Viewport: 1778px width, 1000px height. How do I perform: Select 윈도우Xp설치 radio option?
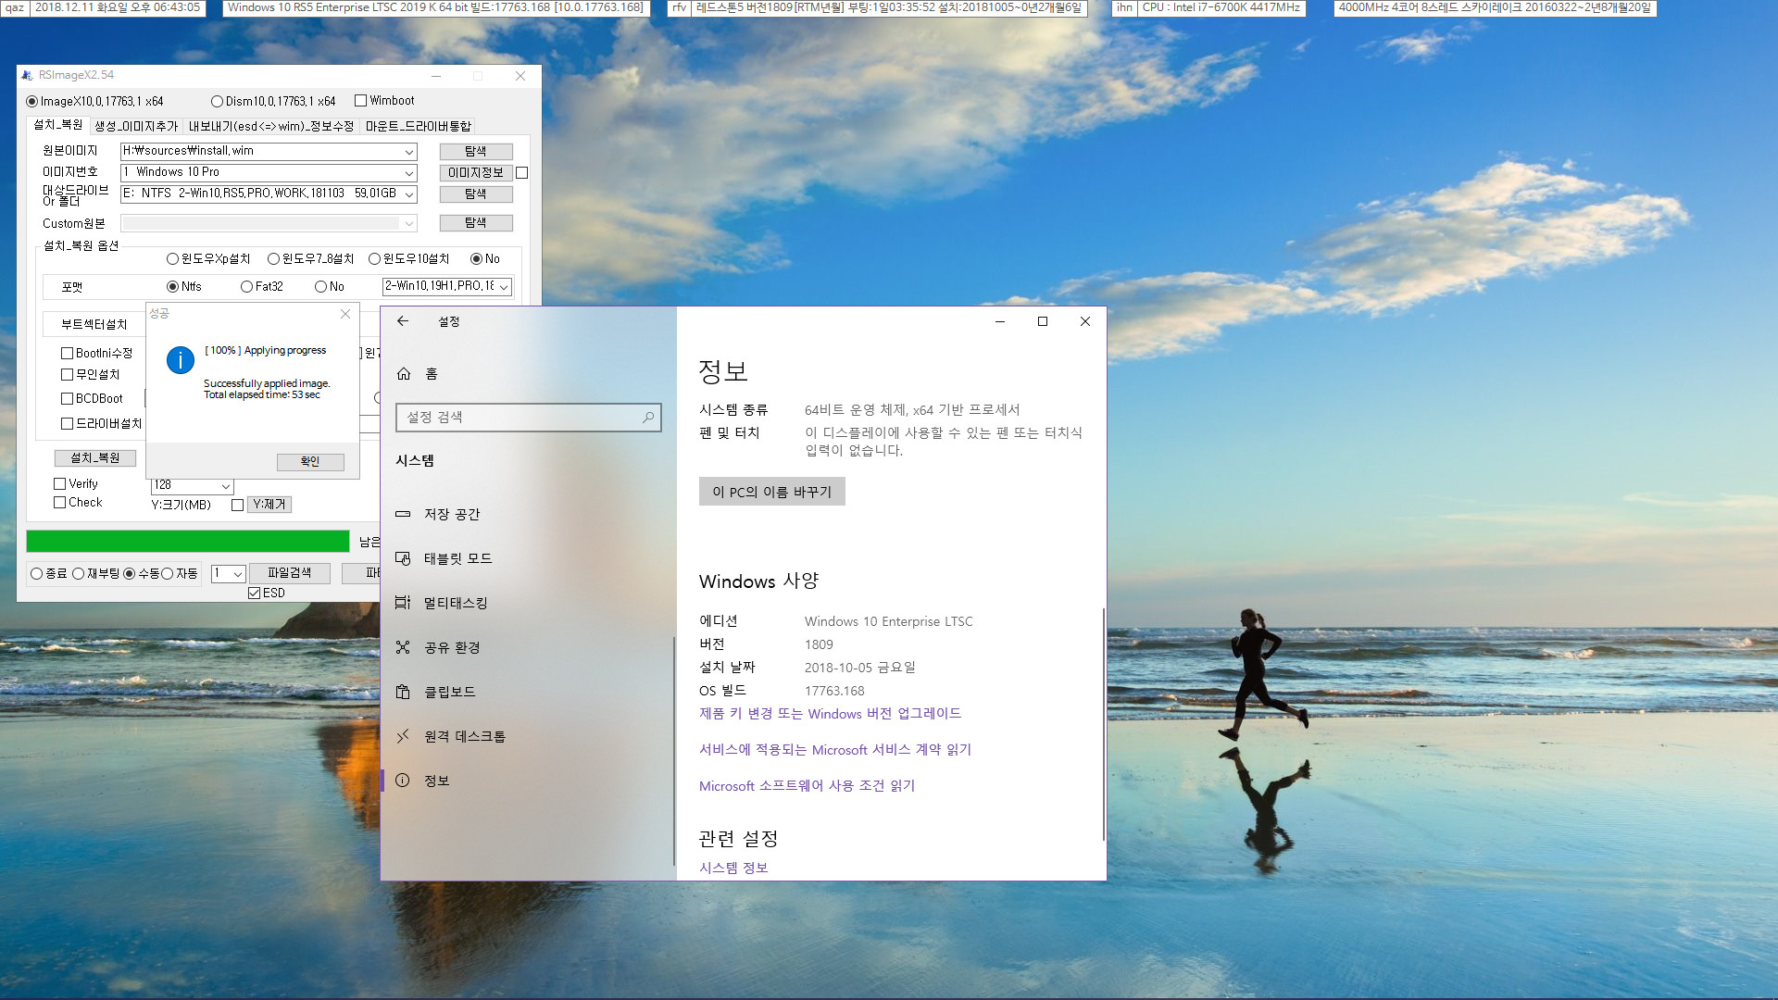click(x=172, y=259)
